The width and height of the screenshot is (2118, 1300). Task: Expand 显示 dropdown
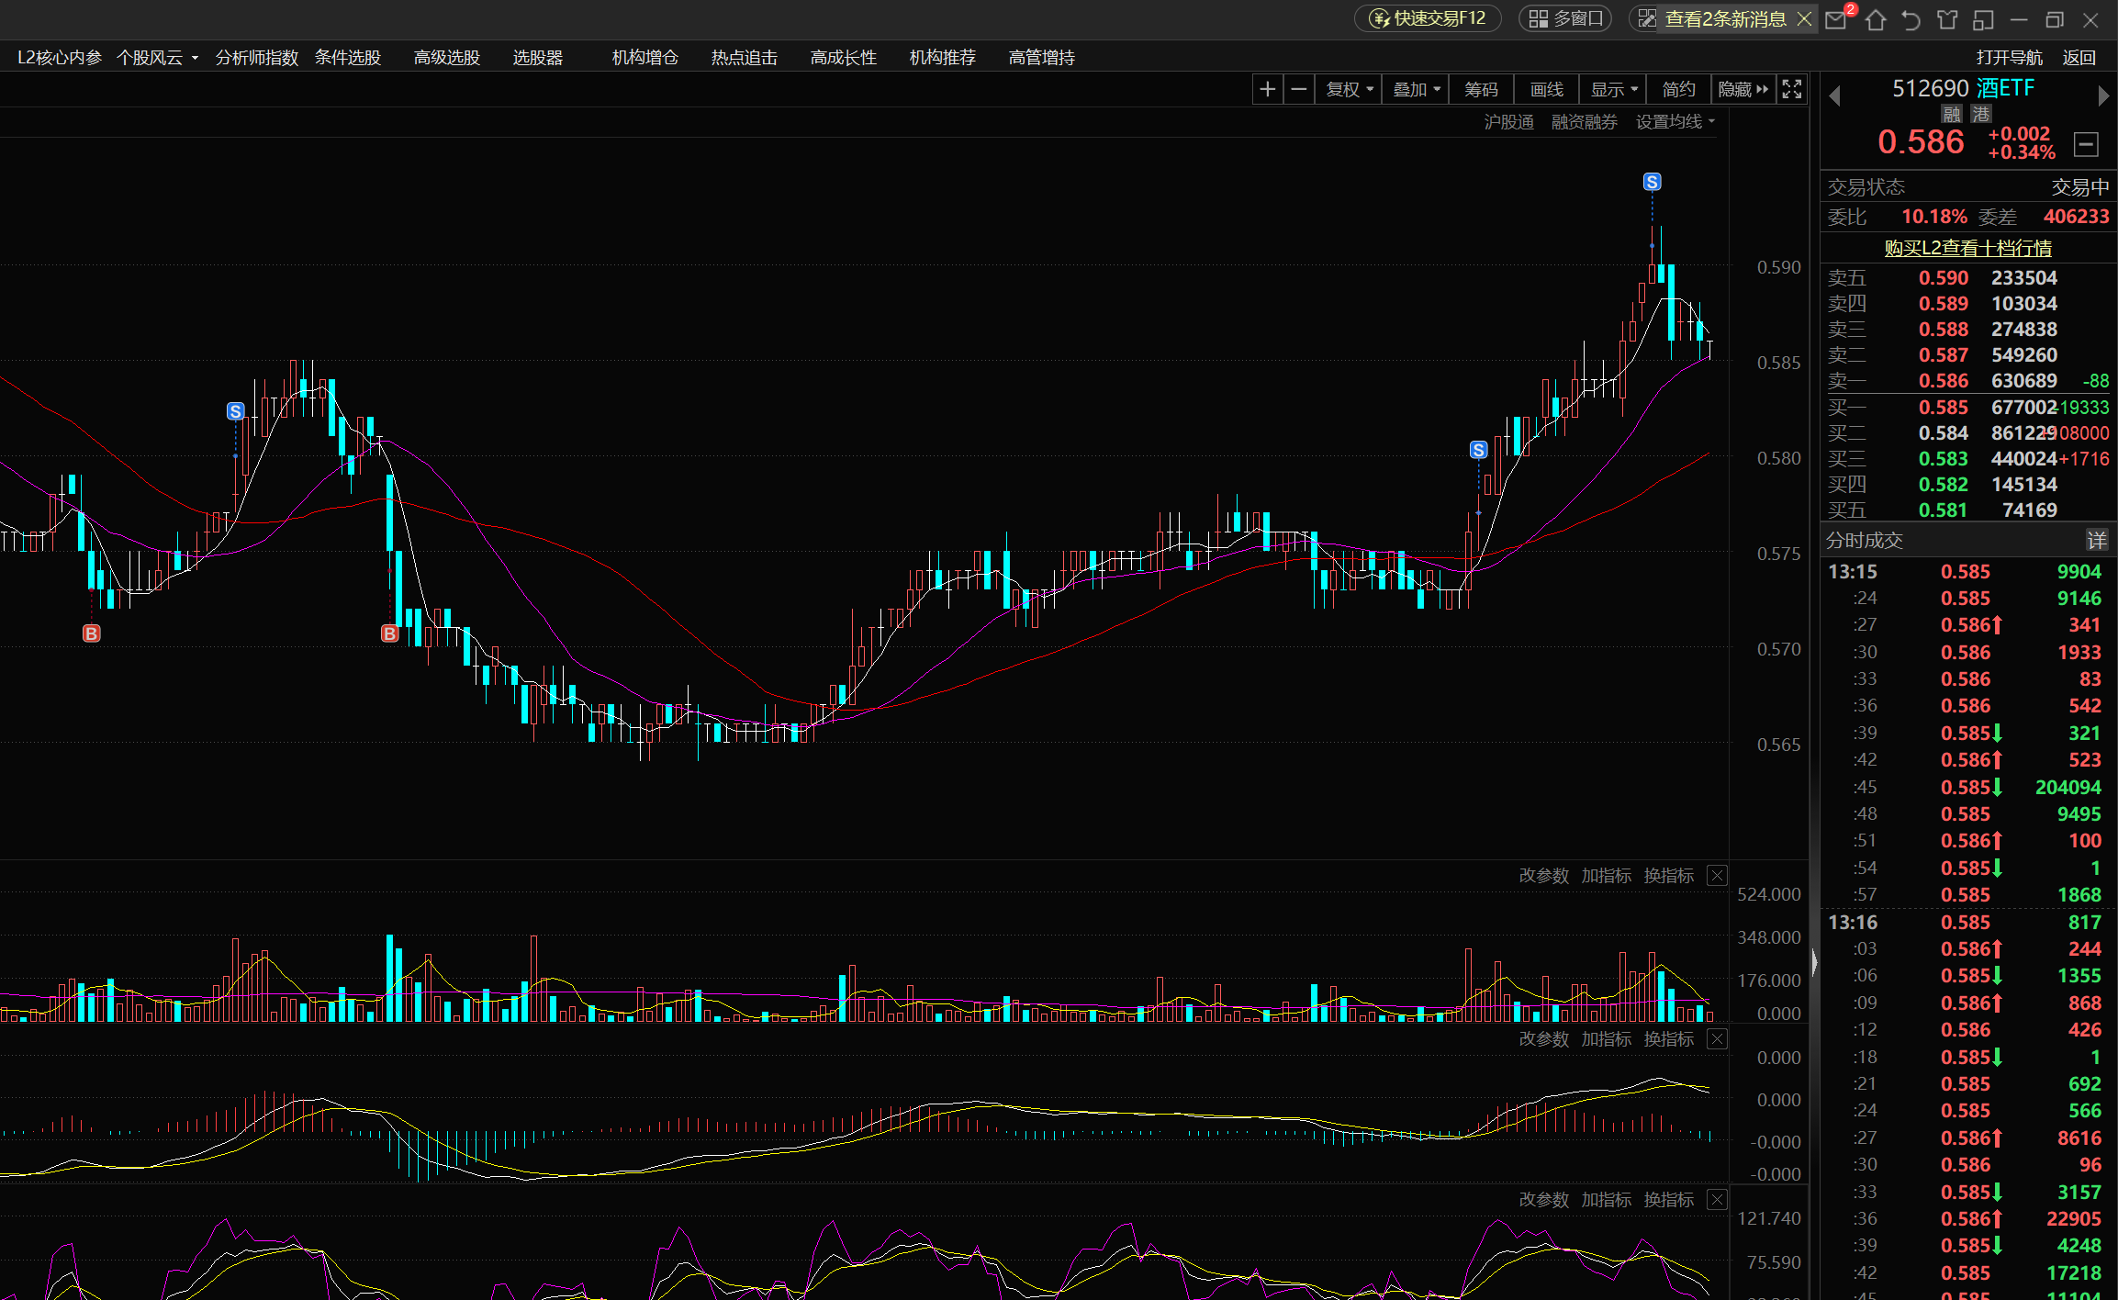click(1614, 89)
